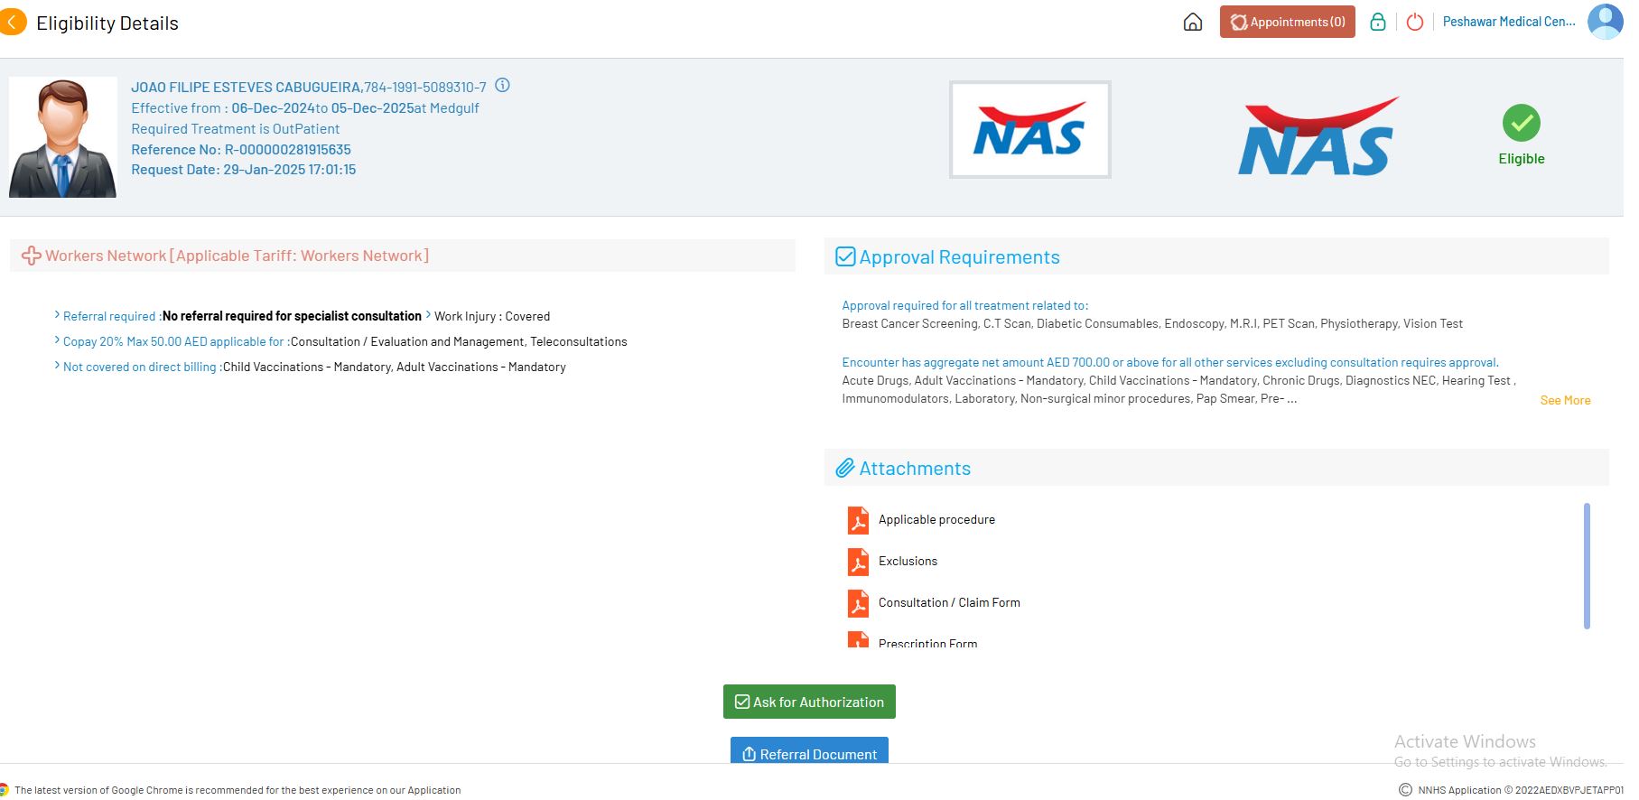The height and width of the screenshot is (800, 1639).
Task: Click the Chrome icon in the footer notice
Action: pos(4,789)
